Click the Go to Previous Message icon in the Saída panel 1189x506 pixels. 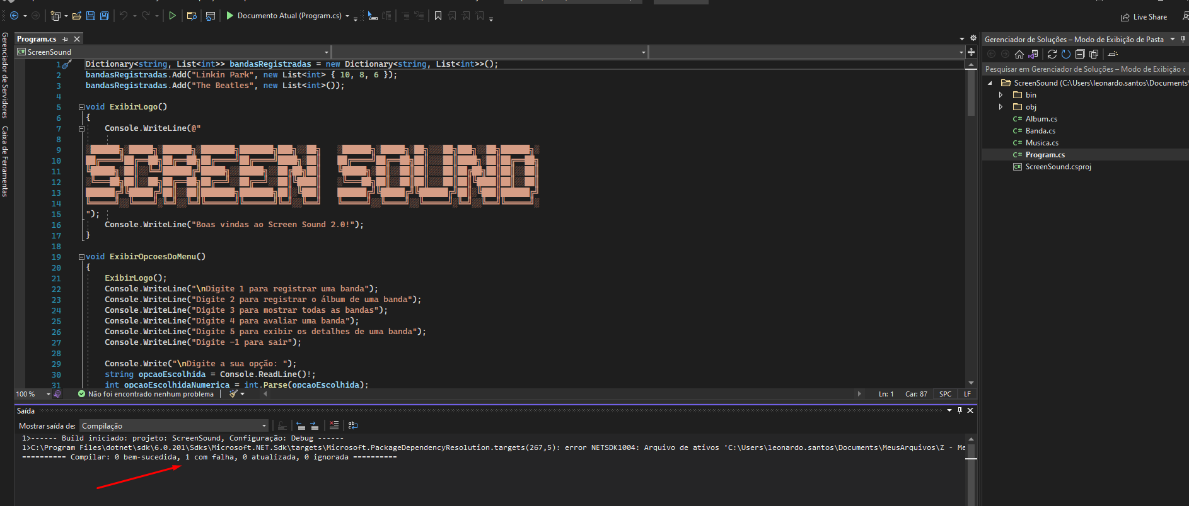pyautogui.click(x=301, y=426)
